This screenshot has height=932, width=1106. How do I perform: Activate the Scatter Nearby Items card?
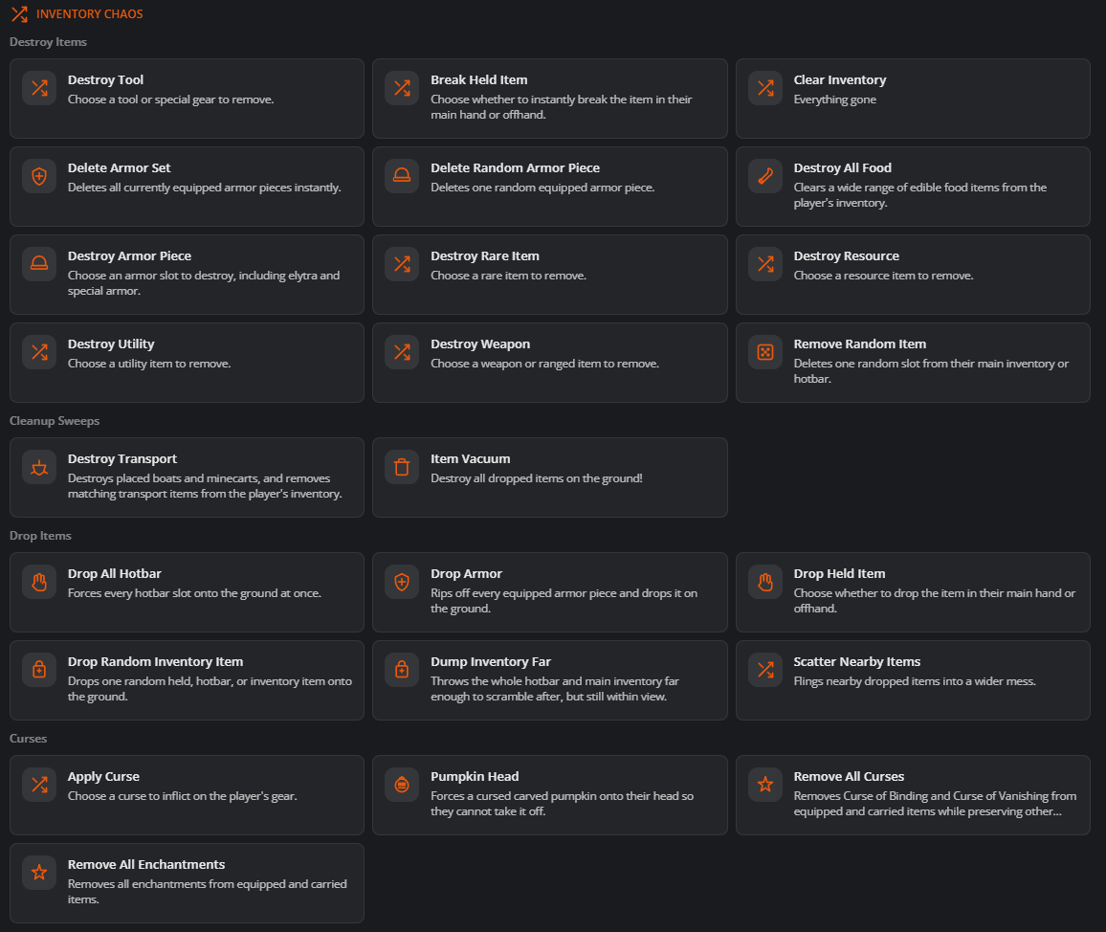tap(913, 680)
